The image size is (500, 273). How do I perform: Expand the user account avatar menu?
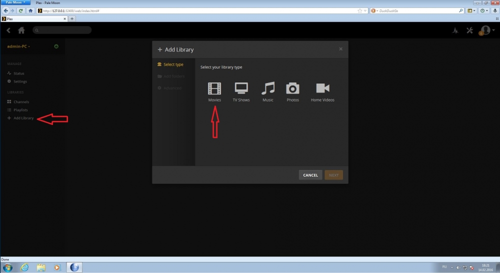click(485, 30)
